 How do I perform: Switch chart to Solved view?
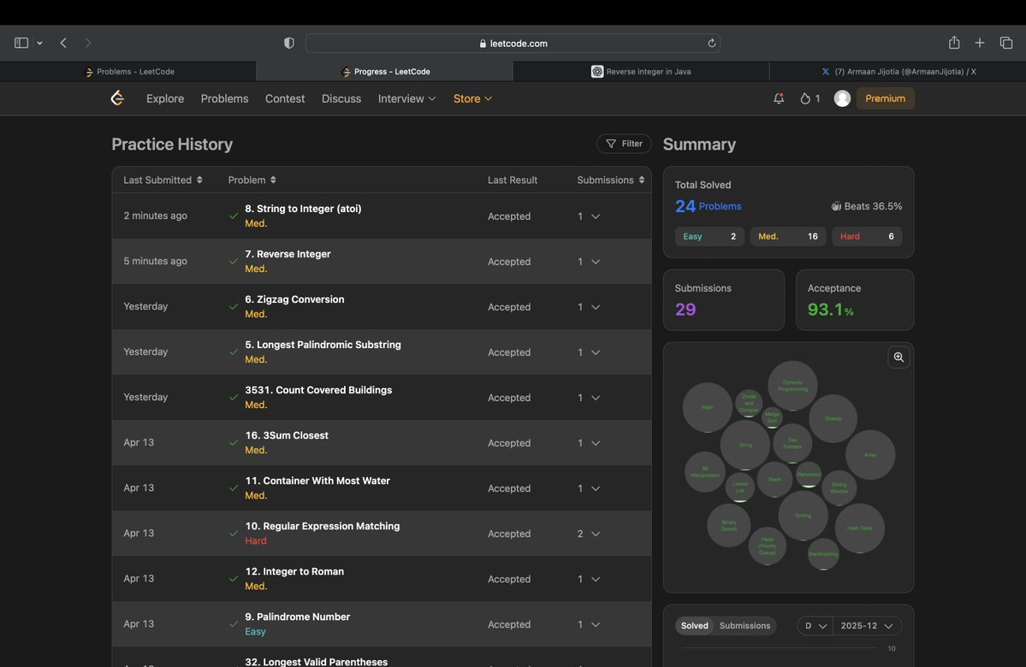pyautogui.click(x=694, y=626)
